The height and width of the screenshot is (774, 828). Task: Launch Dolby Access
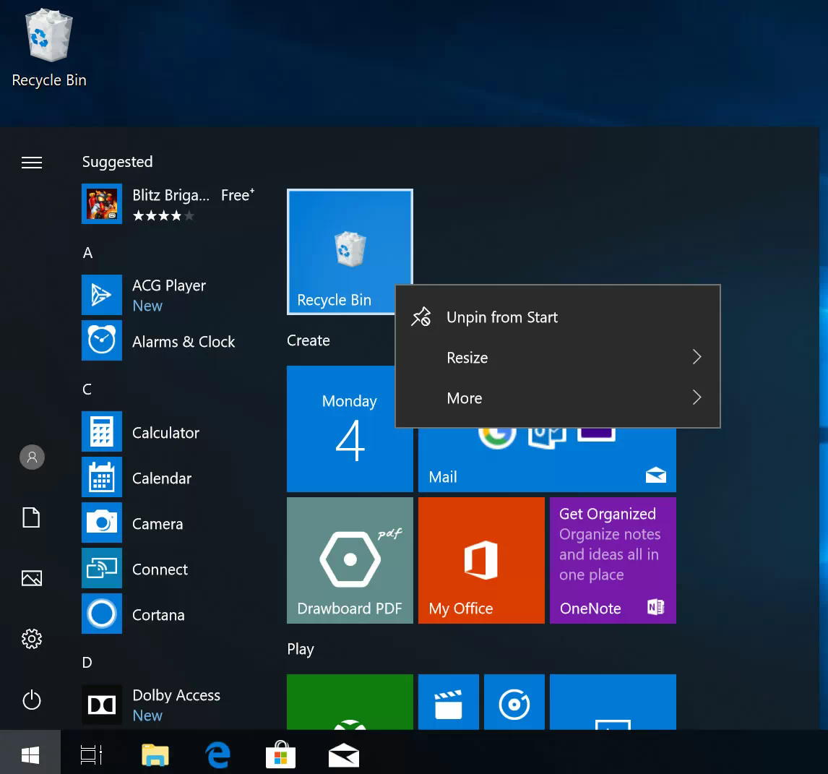pos(176,695)
